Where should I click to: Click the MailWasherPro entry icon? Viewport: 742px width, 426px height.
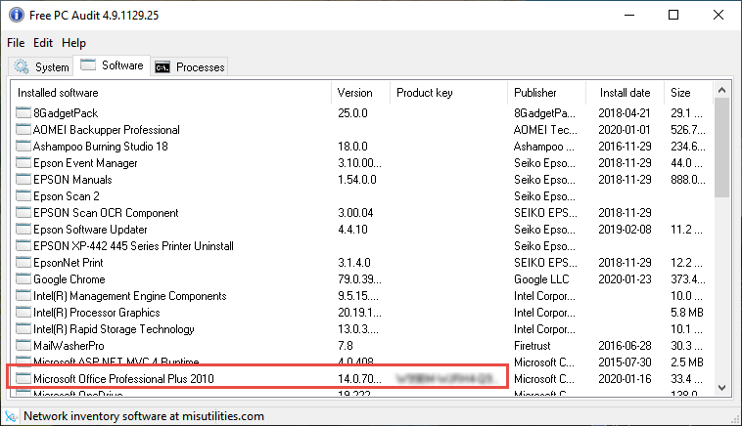click(23, 346)
